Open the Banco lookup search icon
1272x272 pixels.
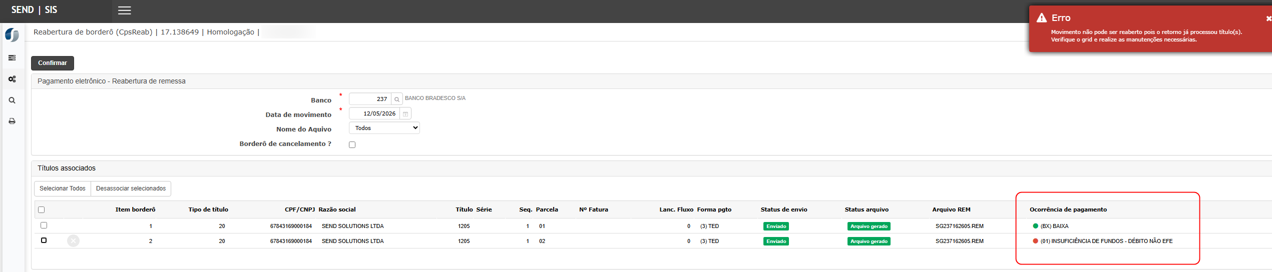(397, 99)
